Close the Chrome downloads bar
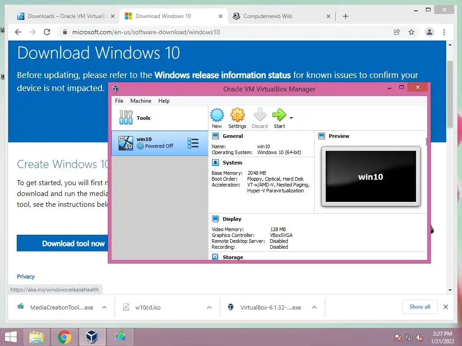This screenshot has width=462, height=346. point(446,307)
